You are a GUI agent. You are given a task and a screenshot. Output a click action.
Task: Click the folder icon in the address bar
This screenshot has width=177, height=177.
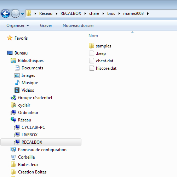29,13
